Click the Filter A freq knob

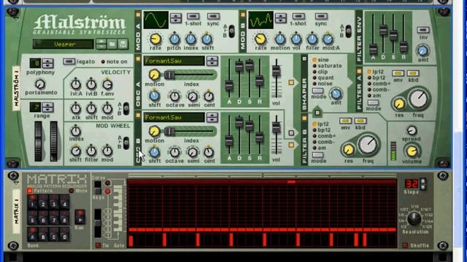pos(418,99)
